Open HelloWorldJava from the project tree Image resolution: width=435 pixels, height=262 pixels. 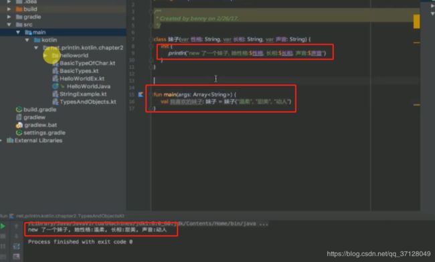coord(88,86)
